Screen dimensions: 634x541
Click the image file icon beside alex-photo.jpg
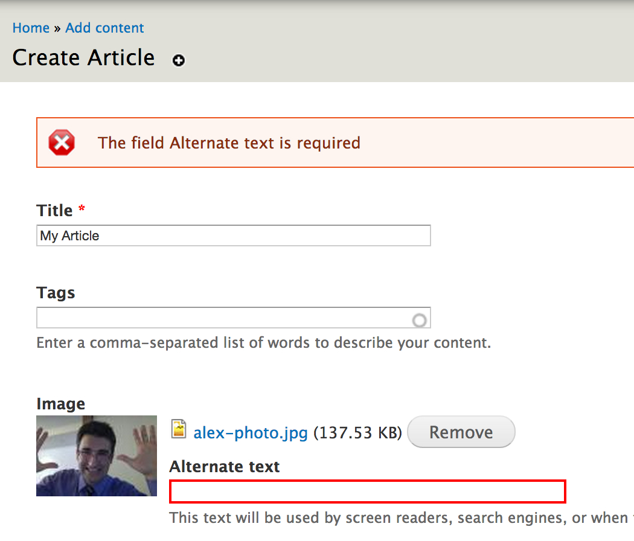(179, 429)
